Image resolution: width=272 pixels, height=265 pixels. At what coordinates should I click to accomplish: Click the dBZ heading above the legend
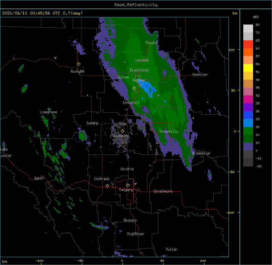tap(256, 17)
